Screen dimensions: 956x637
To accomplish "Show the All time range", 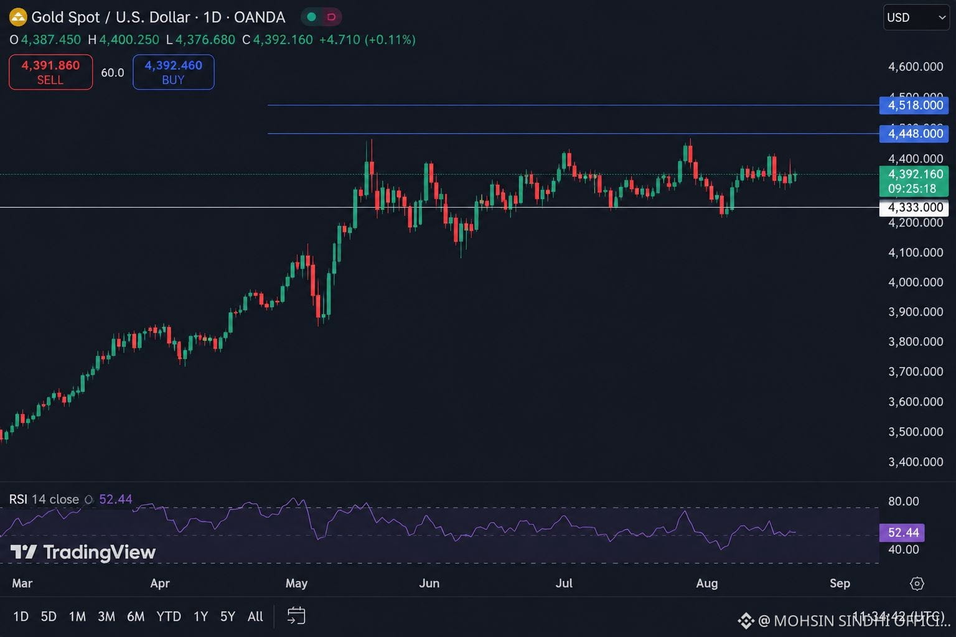I will (255, 616).
